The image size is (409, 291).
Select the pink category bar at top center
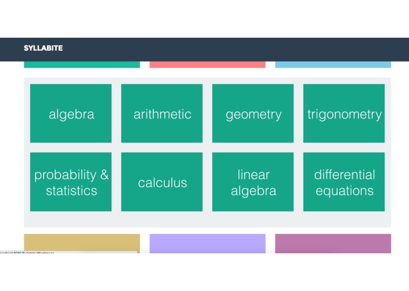(207, 64)
